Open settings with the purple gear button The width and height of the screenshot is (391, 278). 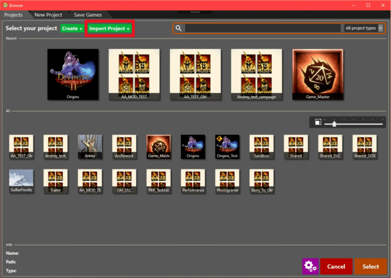click(310, 266)
